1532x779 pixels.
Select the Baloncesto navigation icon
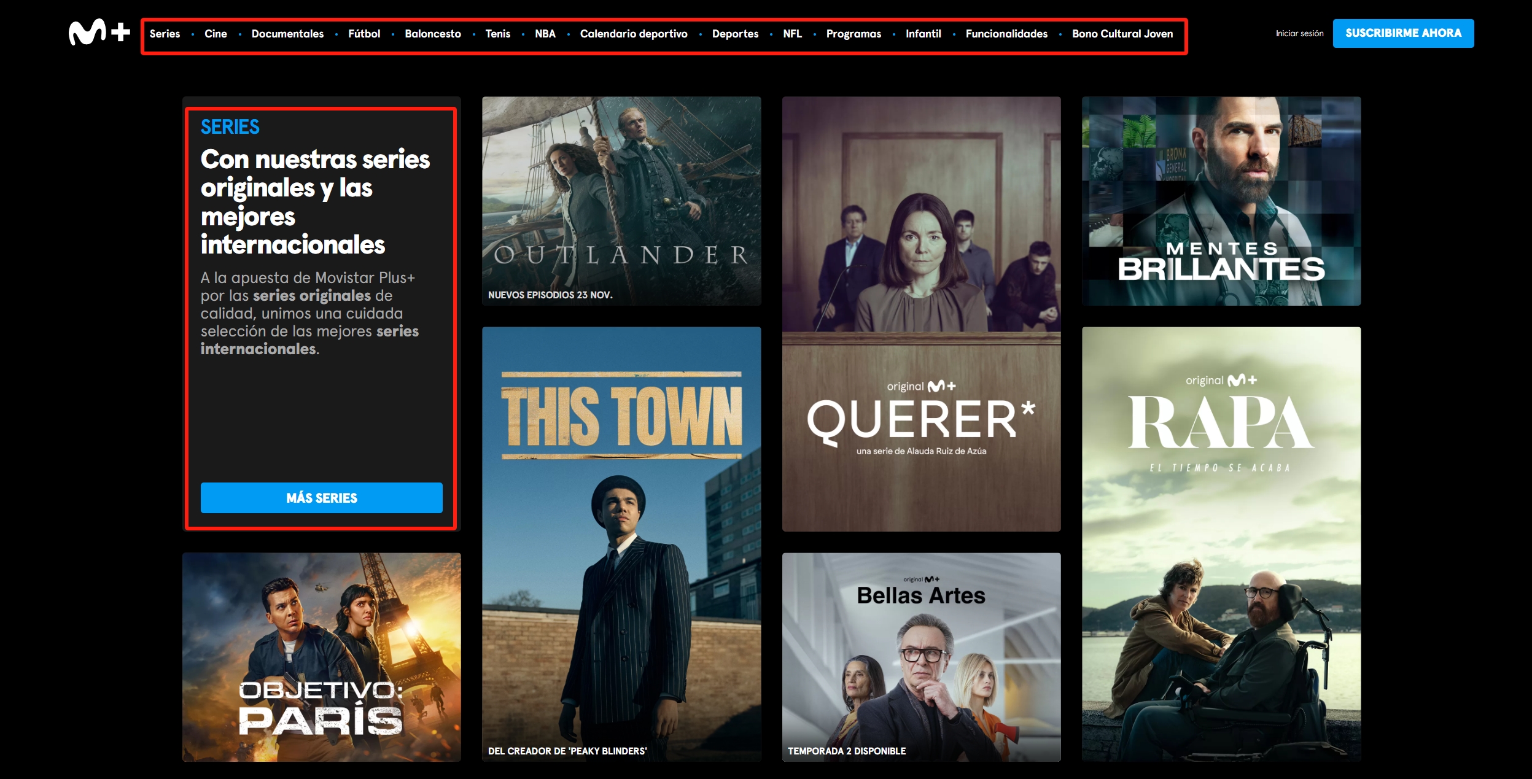(432, 33)
